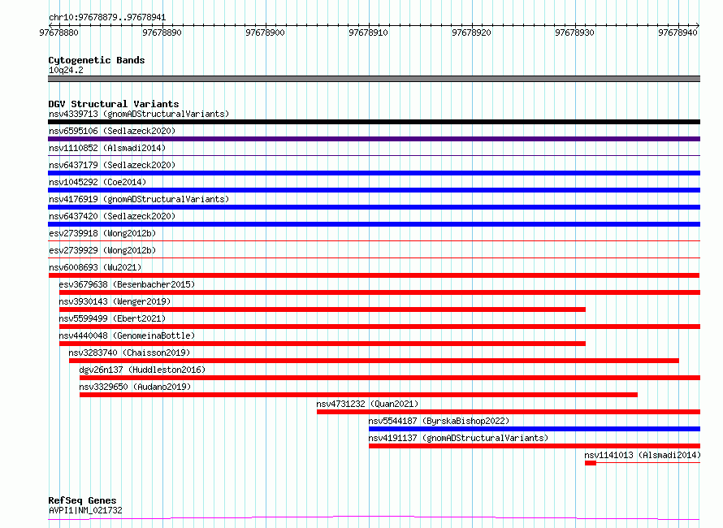Select the red nsv3930143 variant bar
Screen dimensions: 723x528
click(323, 309)
